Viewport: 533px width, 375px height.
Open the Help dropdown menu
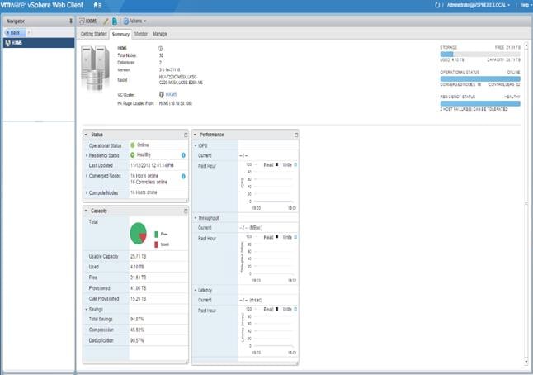tap(526, 5)
